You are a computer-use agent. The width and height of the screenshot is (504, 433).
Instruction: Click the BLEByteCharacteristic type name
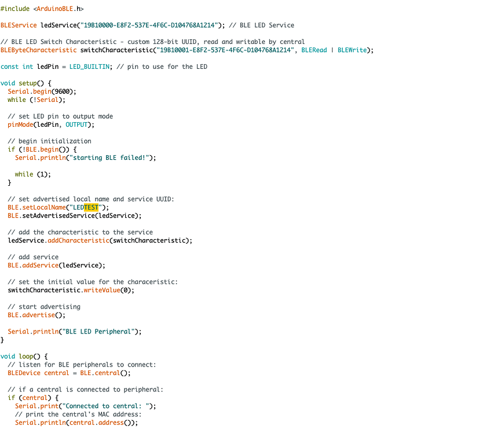tap(38, 50)
